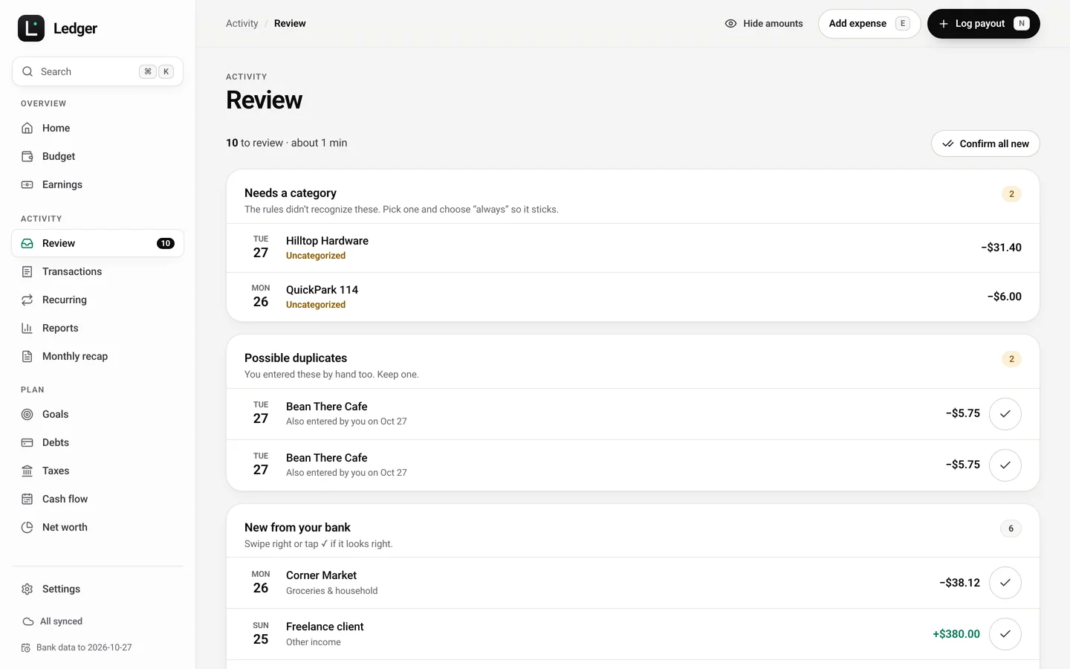Click the Goals target icon

(x=27, y=415)
